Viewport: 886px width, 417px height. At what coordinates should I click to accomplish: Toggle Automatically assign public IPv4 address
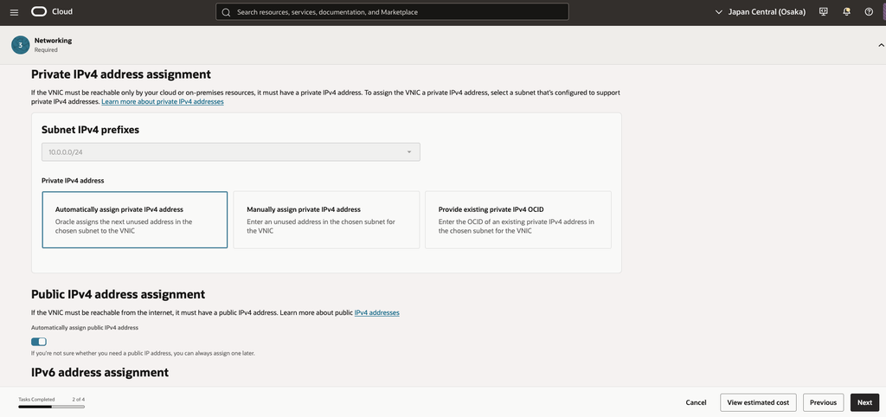[39, 342]
